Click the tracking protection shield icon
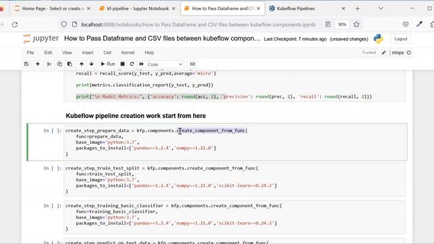 [x=64, y=24]
